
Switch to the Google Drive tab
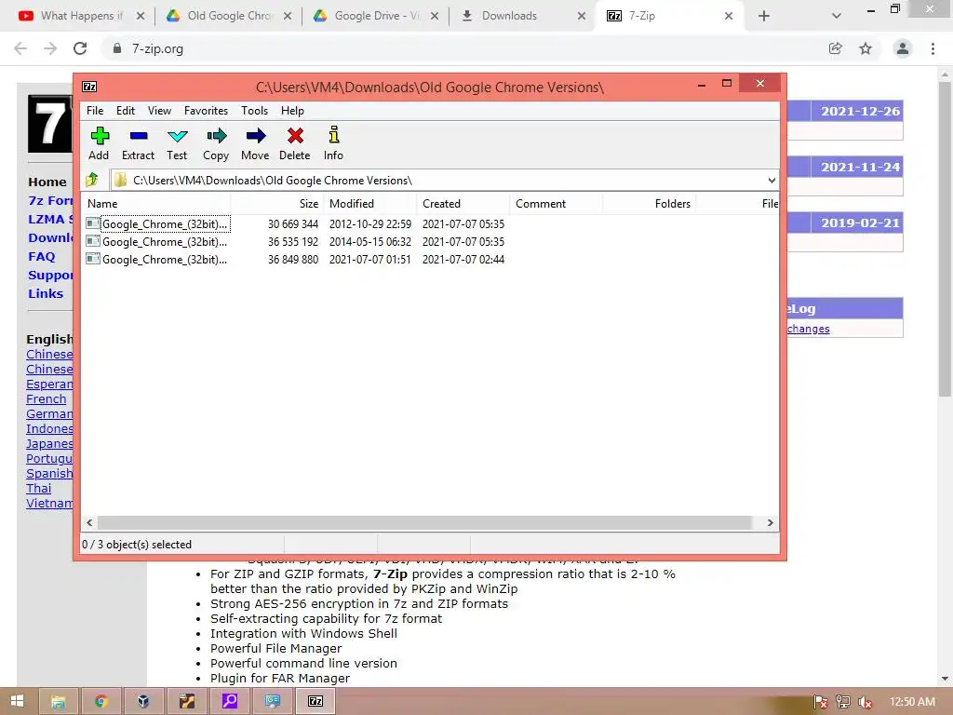click(x=376, y=16)
